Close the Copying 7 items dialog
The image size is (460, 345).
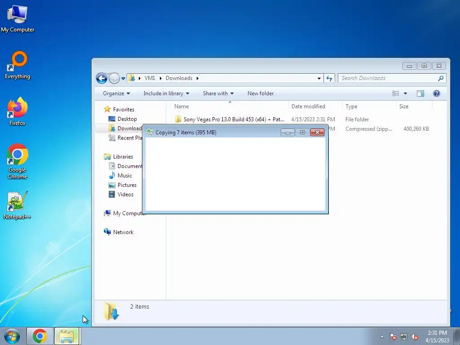point(317,133)
